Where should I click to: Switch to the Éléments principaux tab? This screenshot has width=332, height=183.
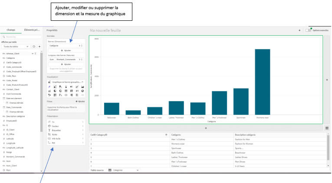32,30
